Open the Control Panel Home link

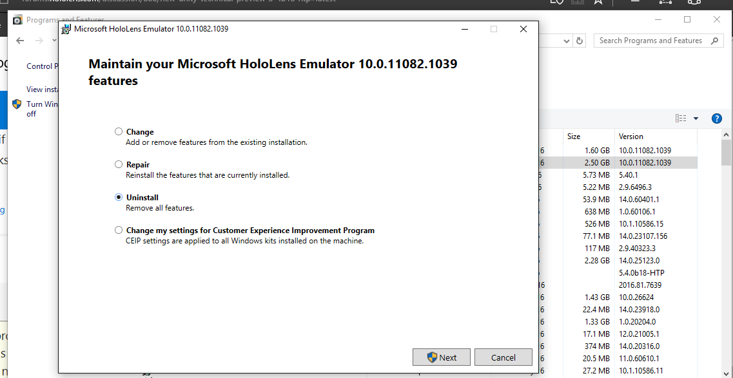42,66
